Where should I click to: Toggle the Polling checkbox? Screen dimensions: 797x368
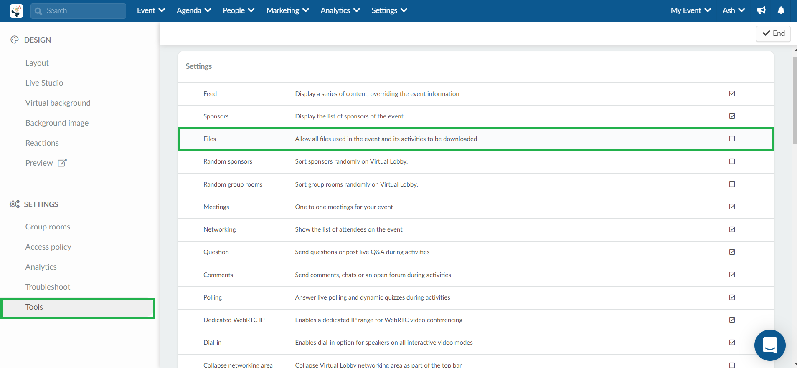(x=732, y=297)
